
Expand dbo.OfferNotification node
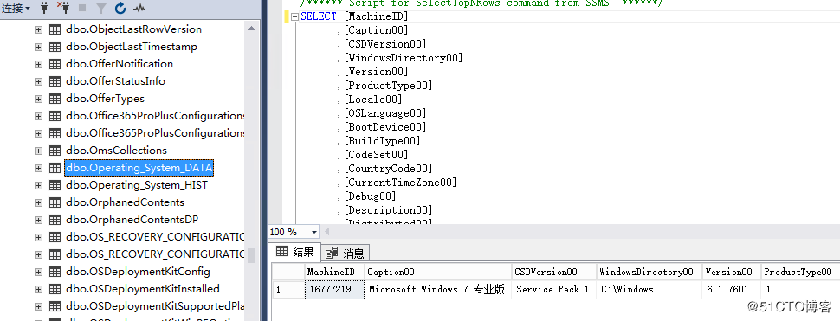38,64
